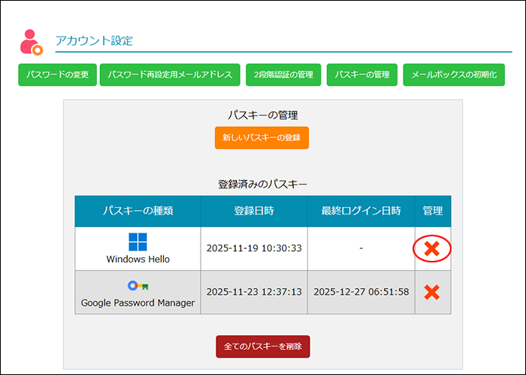Select the 2025-12-27 last login cell
This screenshot has width=526, height=375.
coord(361,292)
